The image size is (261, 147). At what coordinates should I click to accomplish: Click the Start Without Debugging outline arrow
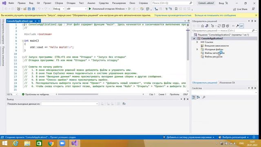point(129,9)
